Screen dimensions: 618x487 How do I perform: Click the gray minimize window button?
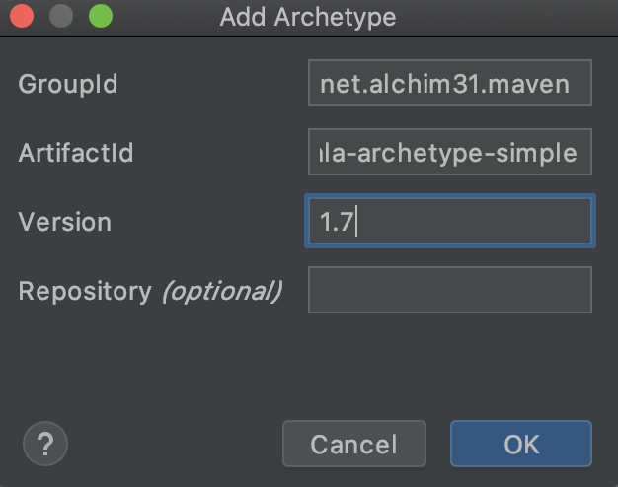tap(61, 16)
